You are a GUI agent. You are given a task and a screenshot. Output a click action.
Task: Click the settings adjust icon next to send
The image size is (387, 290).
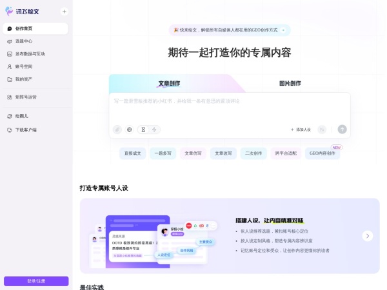point(322,130)
